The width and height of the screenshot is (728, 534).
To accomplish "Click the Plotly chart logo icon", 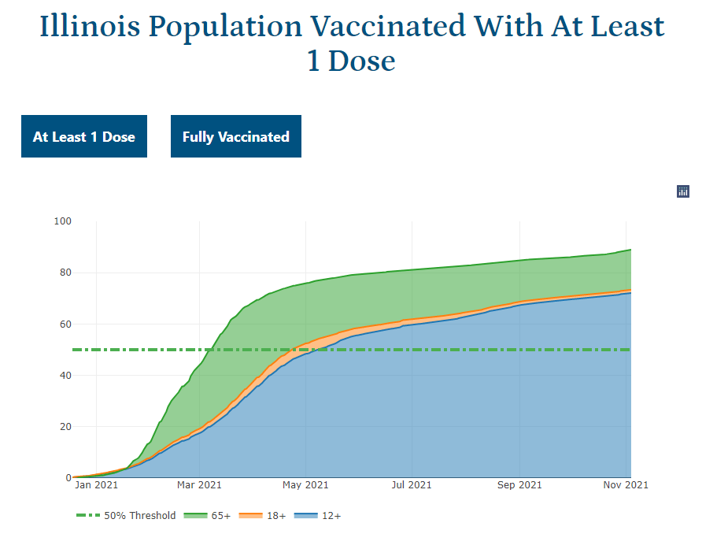I will click(683, 191).
